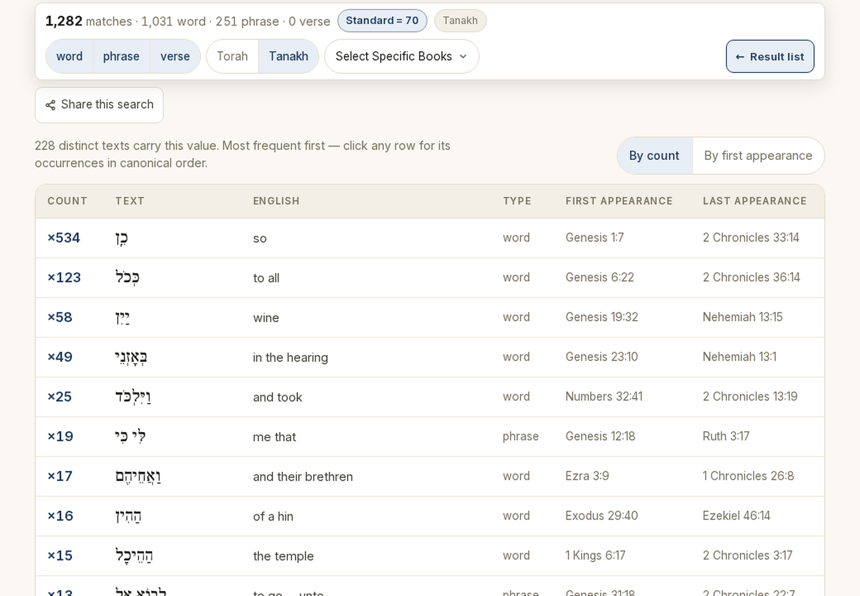Screen dimensions: 860x596
Task: Open the 'and their brethren' row
Action: tap(430, 476)
